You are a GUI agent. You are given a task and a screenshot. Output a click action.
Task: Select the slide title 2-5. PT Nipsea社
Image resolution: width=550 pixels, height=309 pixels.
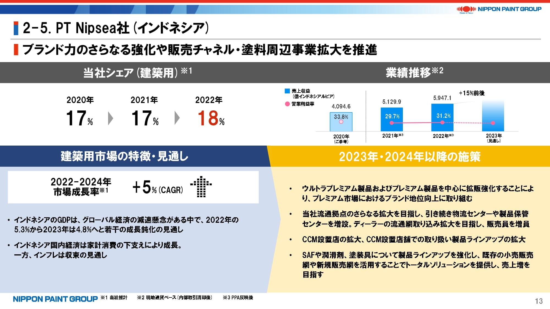coord(116,28)
